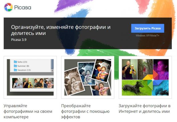177x122 pixels.
Task: Click caption Загружайте фотографии в Интернет
Action: coord(145,109)
